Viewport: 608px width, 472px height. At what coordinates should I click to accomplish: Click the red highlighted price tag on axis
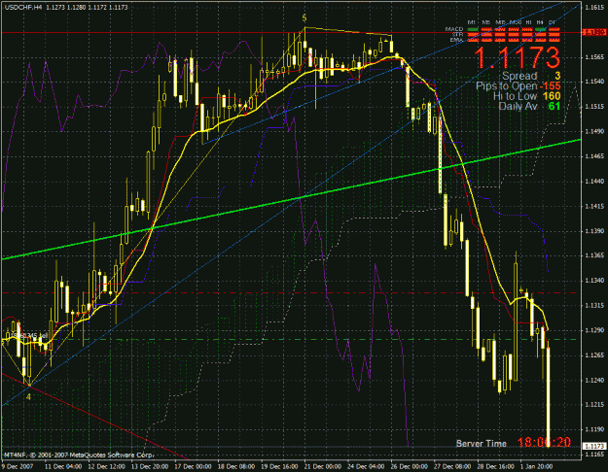click(594, 32)
